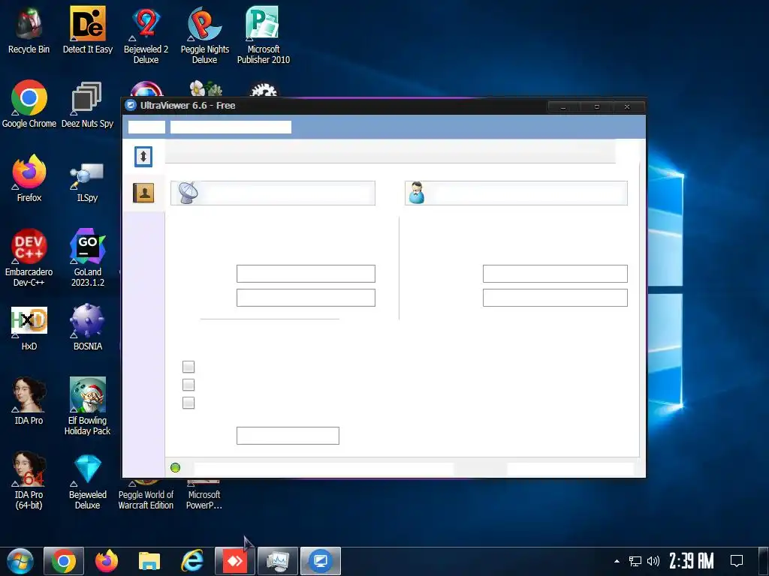Select IDA Pro (64-bit) desktop icon
The height and width of the screenshot is (576, 769).
(29, 481)
